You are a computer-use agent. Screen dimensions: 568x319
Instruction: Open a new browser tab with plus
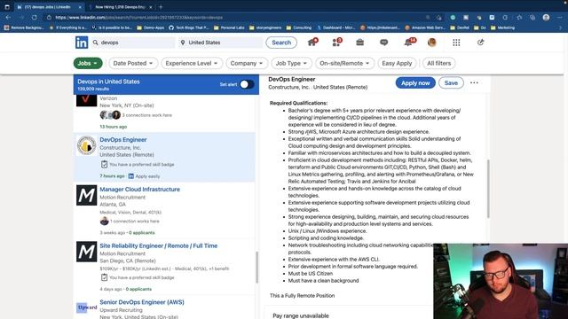tap(161, 7)
